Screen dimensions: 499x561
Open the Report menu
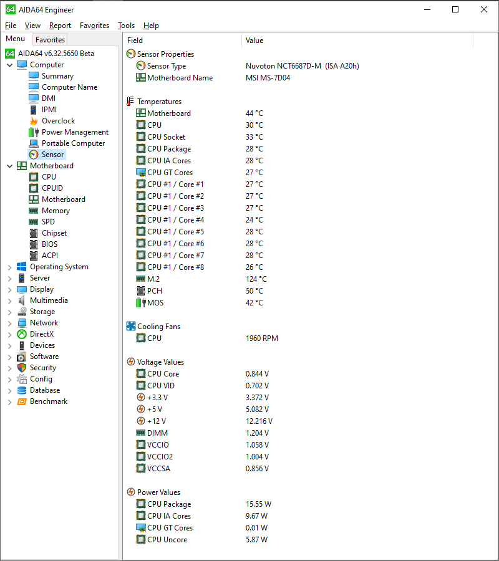[x=60, y=26]
